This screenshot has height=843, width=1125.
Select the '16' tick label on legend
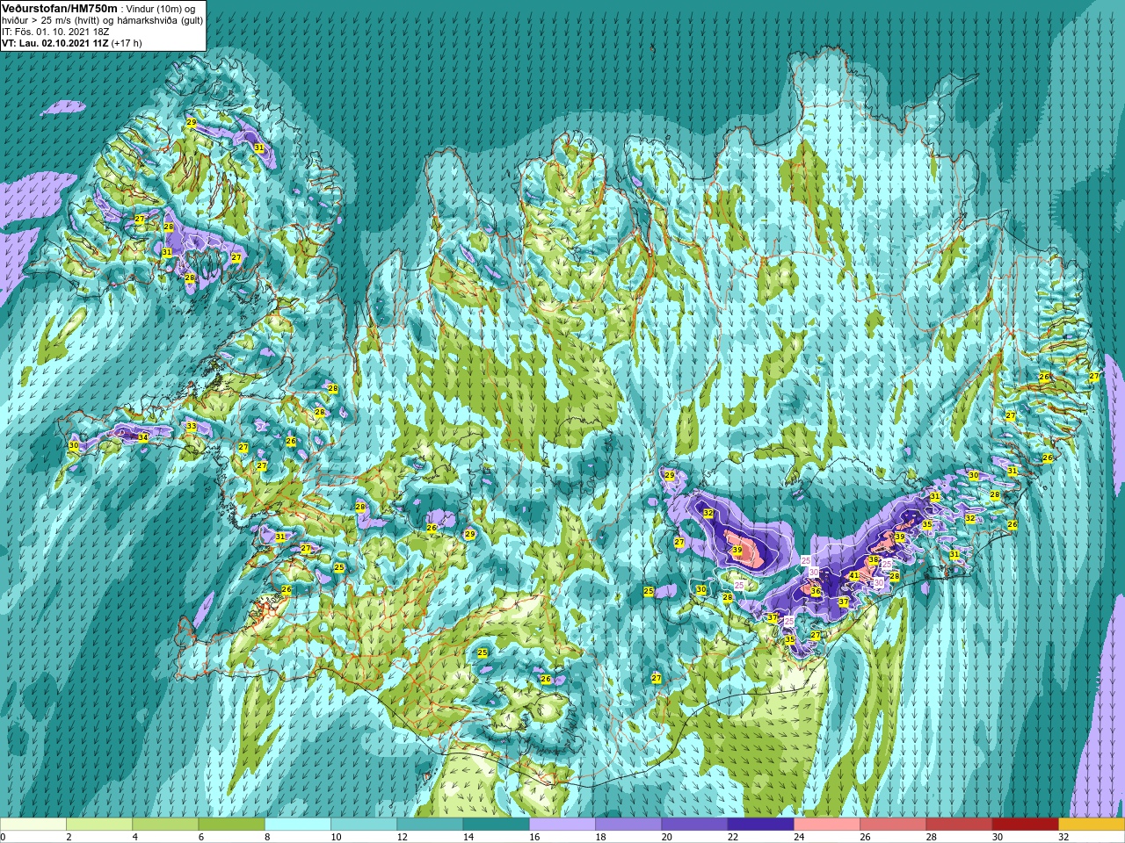(x=534, y=837)
